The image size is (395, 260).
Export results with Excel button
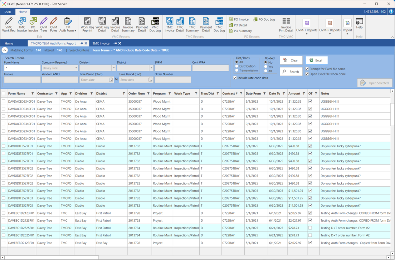click(x=316, y=60)
